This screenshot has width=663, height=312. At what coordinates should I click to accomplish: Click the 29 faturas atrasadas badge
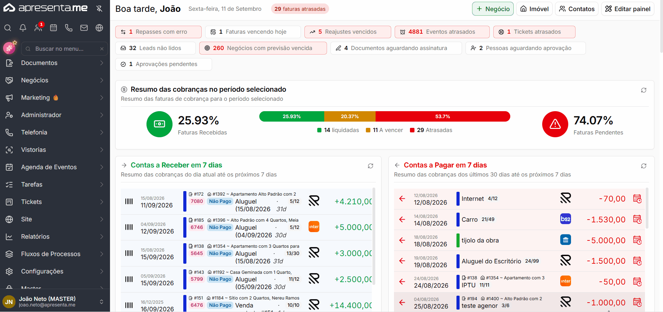pos(300,9)
